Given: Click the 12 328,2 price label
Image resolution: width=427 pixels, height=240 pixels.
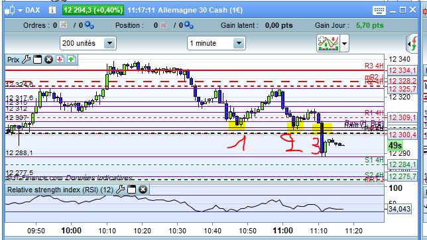Looking at the screenshot, I should pos(402,81).
